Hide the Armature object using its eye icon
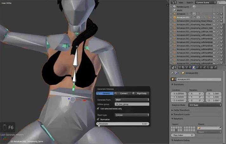This screenshot has width=226, height=144. [214, 14]
